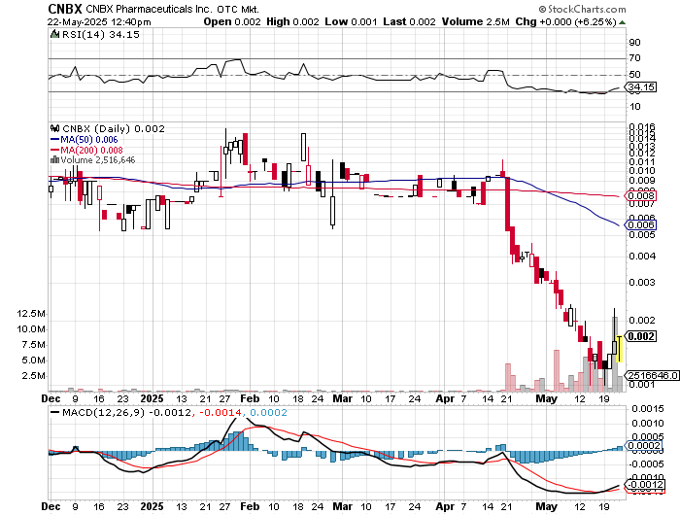Click the MA(50) 0.006 price tag
The image size is (680, 515).
(640, 224)
